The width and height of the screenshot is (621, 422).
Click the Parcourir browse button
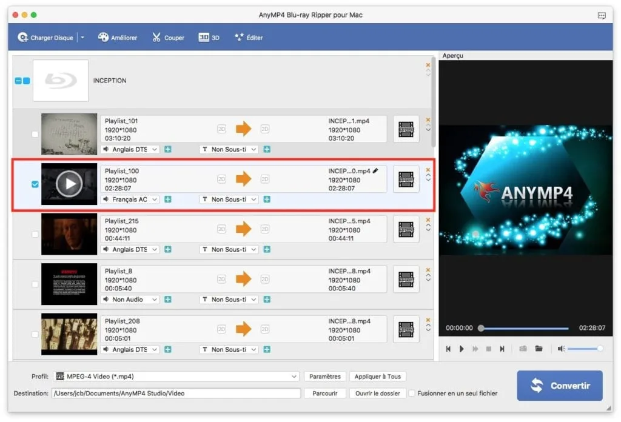325,393
